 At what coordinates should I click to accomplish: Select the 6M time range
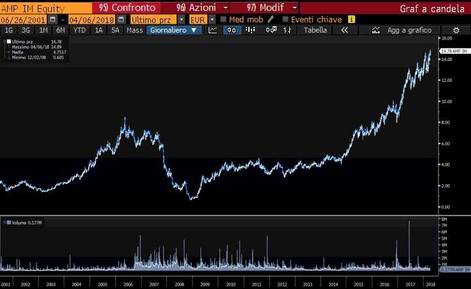[61, 30]
